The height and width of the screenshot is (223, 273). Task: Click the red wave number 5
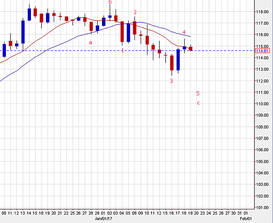(198, 94)
